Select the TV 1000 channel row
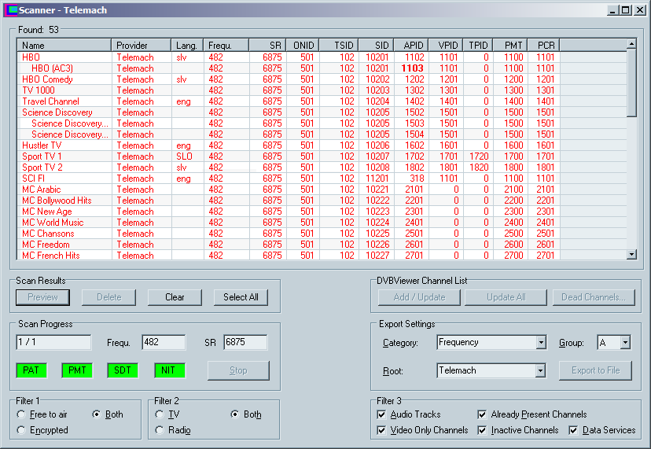 (x=289, y=90)
